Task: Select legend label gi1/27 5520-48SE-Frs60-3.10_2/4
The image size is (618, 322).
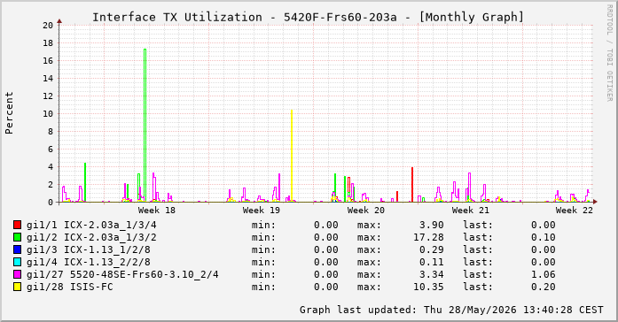Action: pos(122,274)
